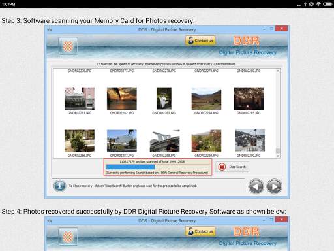Viewport: 334px width, 251px height.
Task: Select thumbnail GNDR02288.JPG rooftop photo
Action: (x=164, y=141)
